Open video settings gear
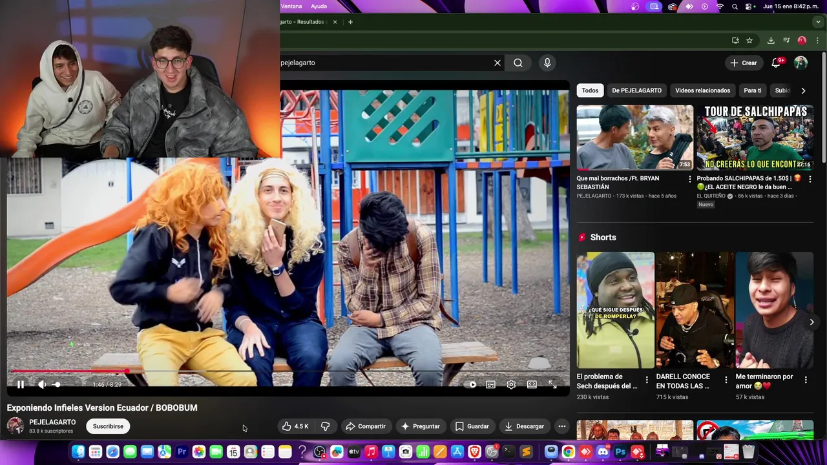The height and width of the screenshot is (465, 827). click(x=511, y=384)
